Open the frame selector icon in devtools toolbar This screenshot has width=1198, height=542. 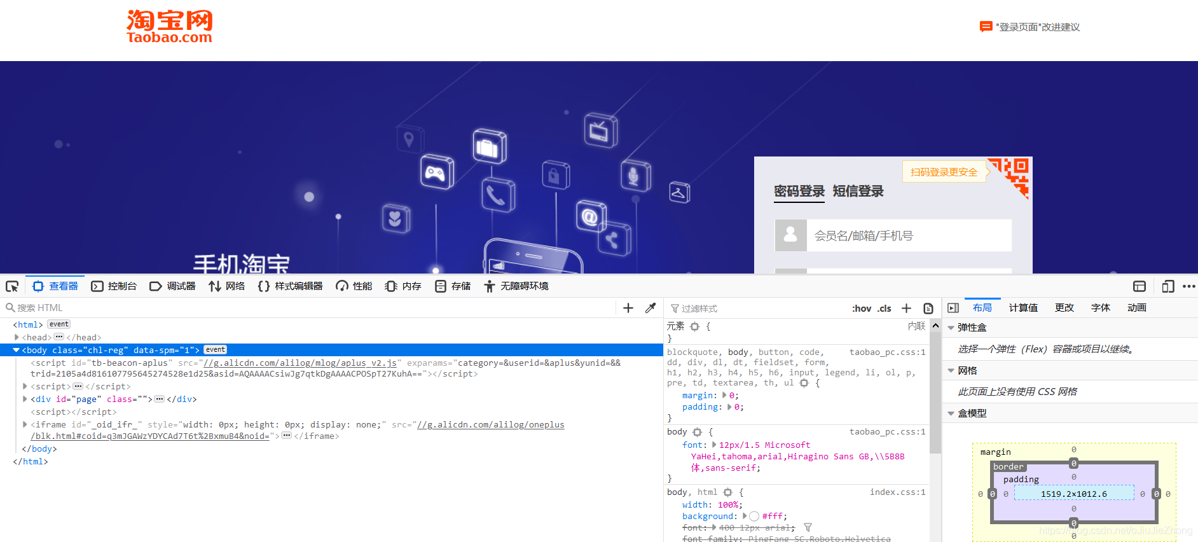[x=1139, y=286]
